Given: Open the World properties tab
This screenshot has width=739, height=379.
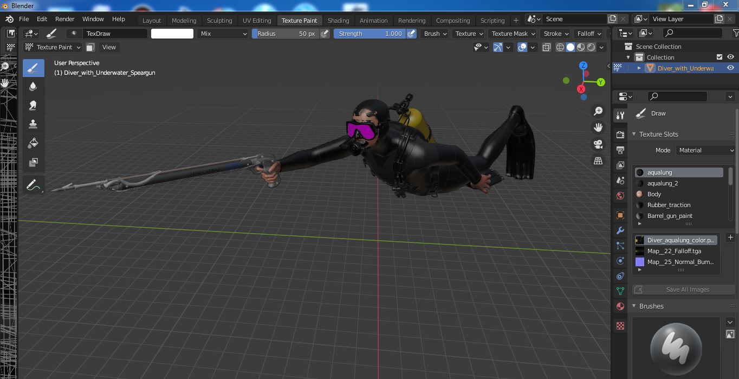Looking at the screenshot, I should point(620,195).
